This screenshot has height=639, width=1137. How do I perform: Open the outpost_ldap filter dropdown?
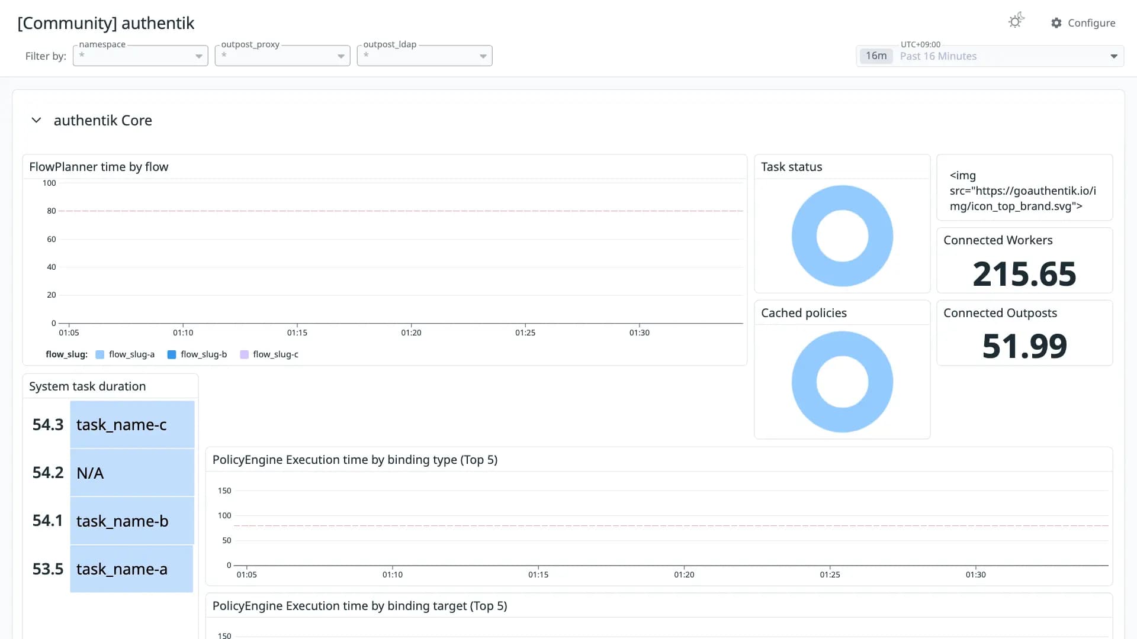coord(425,56)
